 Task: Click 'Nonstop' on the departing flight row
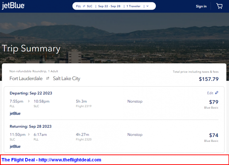(x=135, y=101)
